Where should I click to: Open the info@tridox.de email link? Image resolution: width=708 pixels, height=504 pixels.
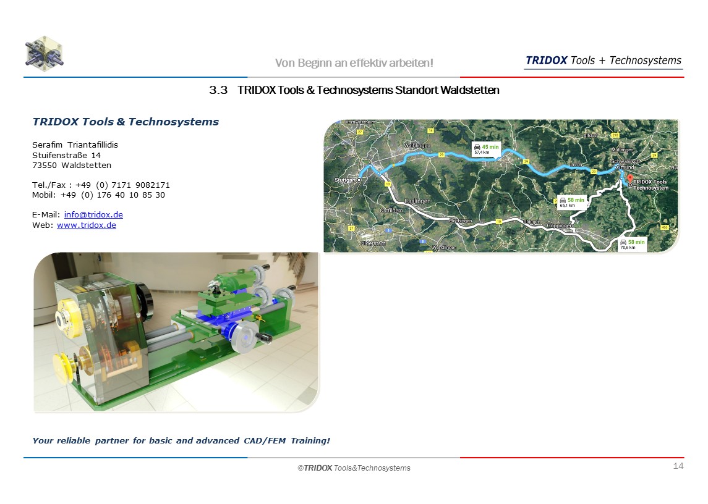click(x=93, y=215)
